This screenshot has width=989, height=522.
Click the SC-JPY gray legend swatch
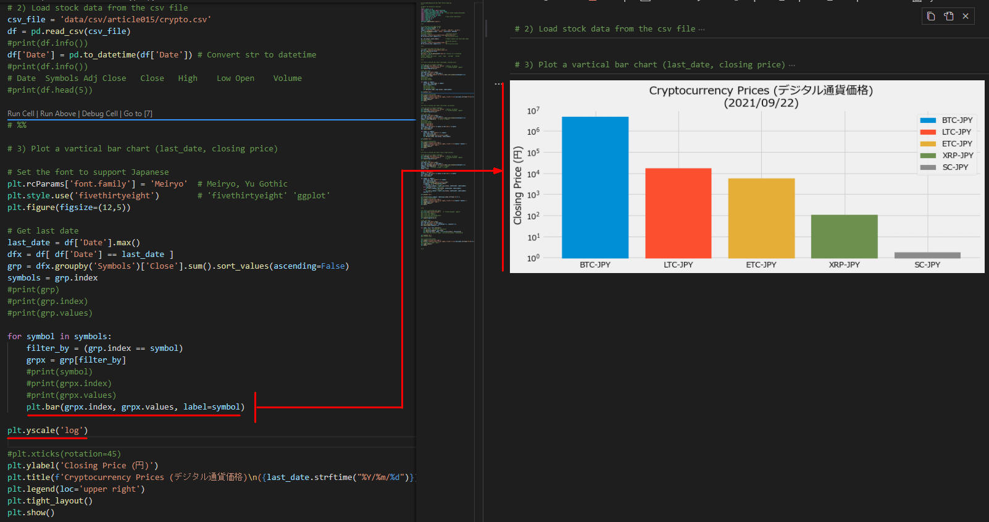(928, 167)
